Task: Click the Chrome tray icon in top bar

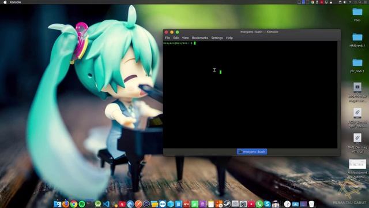Action: coord(312,2)
